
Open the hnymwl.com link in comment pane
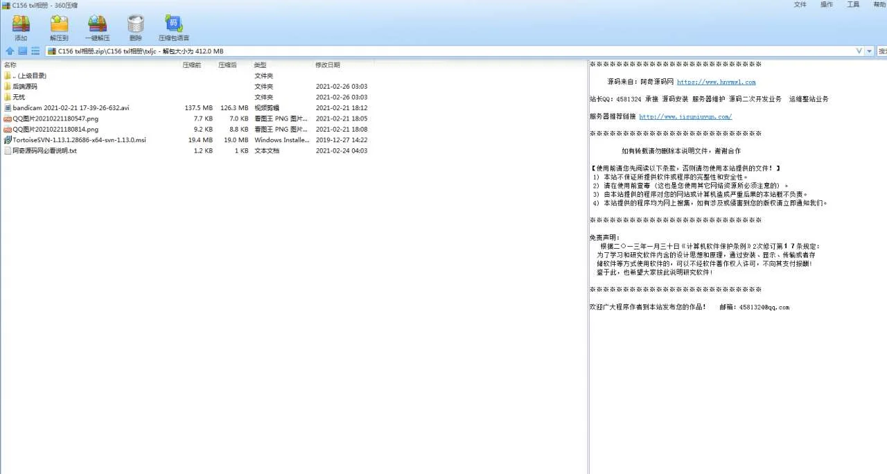(716, 82)
